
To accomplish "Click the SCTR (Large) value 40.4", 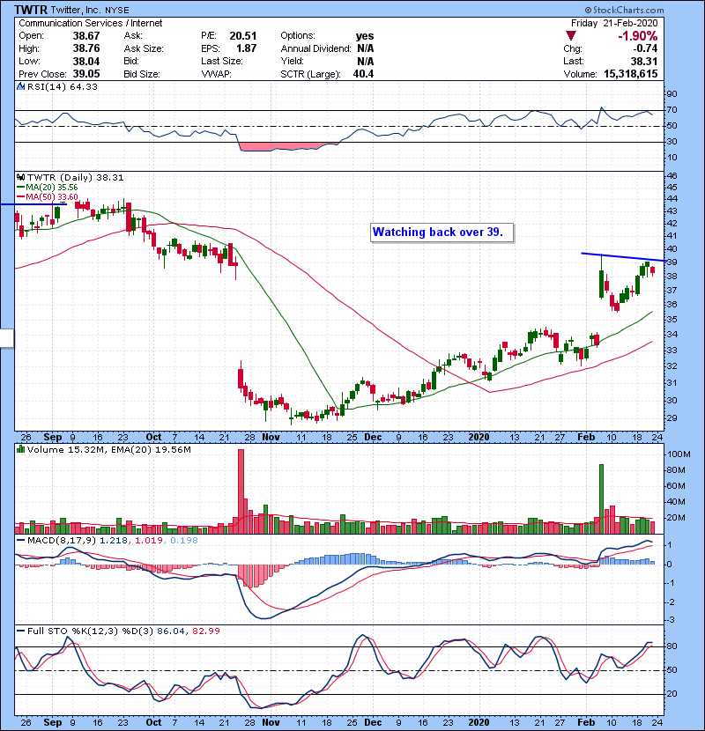I will point(363,74).
